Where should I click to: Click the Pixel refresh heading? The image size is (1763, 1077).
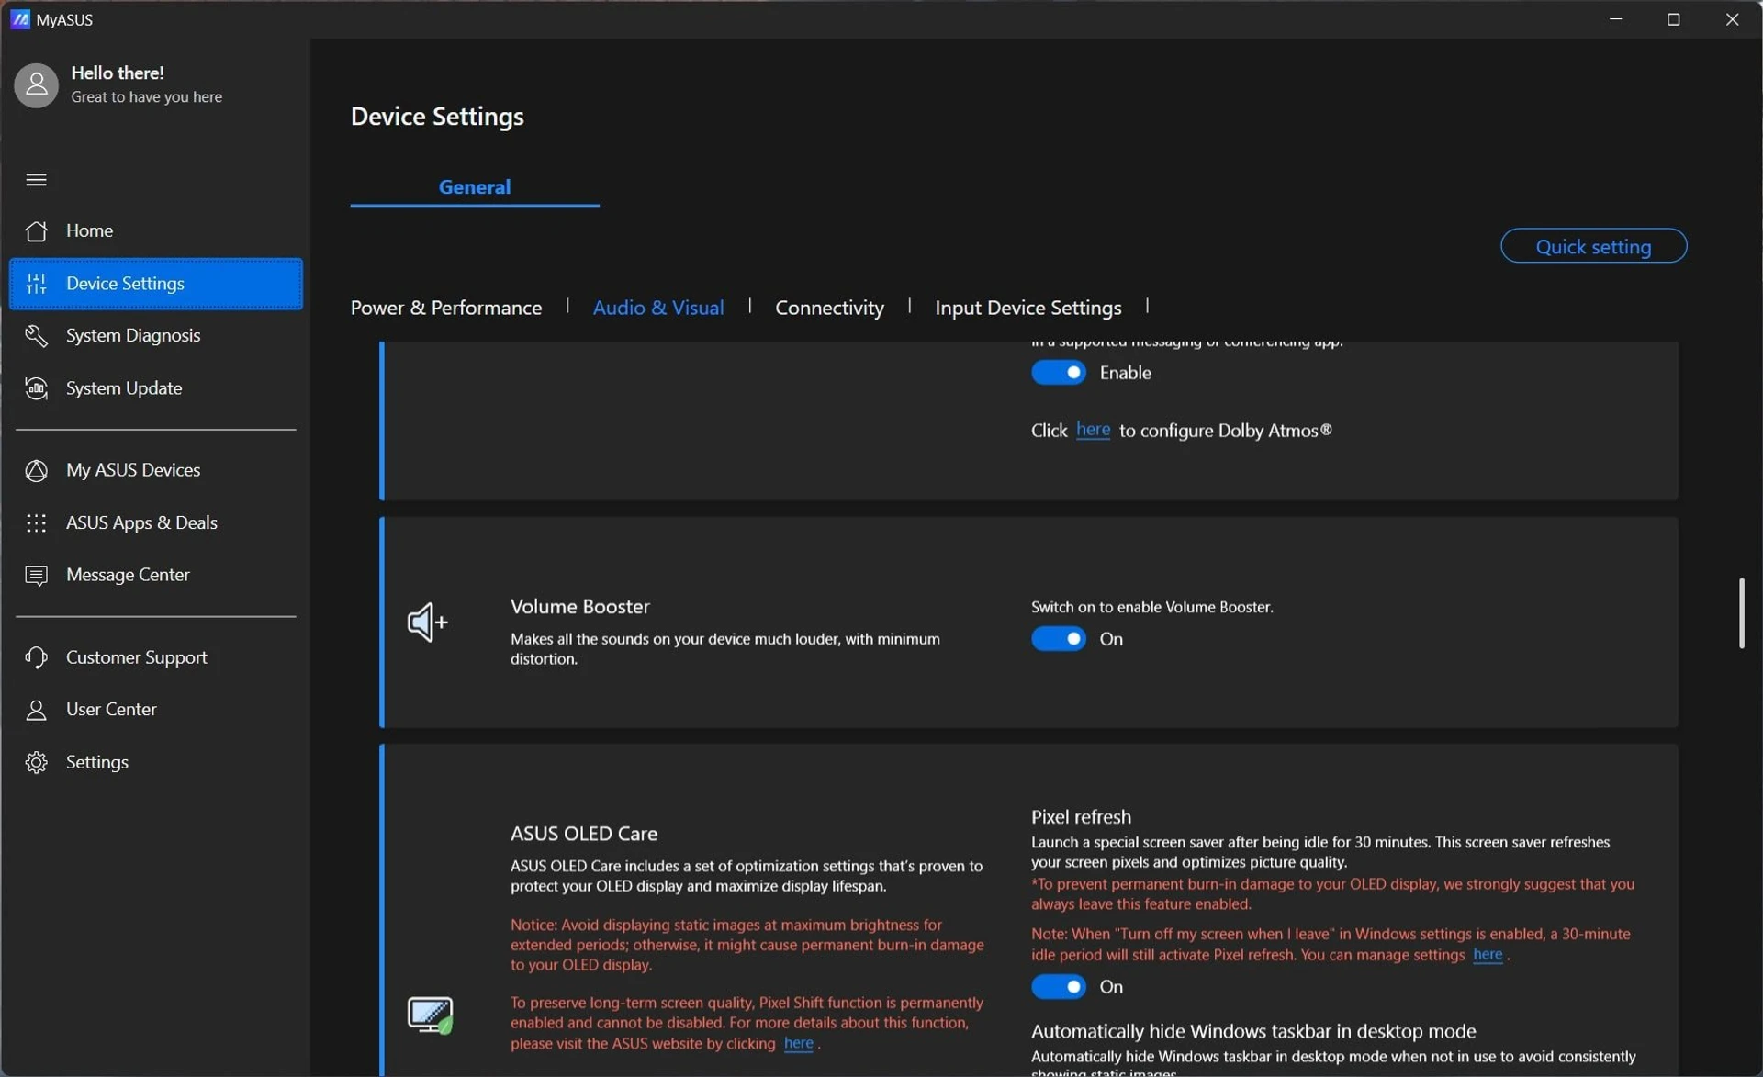click(x=1081, y=817)
